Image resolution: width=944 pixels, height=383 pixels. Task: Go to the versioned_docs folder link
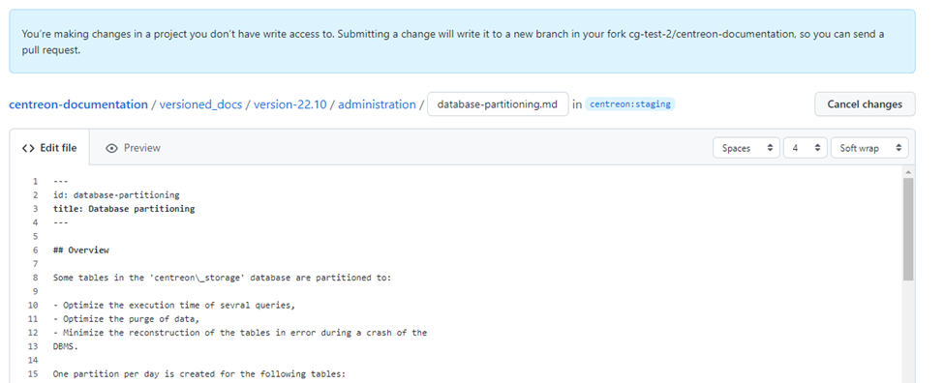[x=201, y=104]
